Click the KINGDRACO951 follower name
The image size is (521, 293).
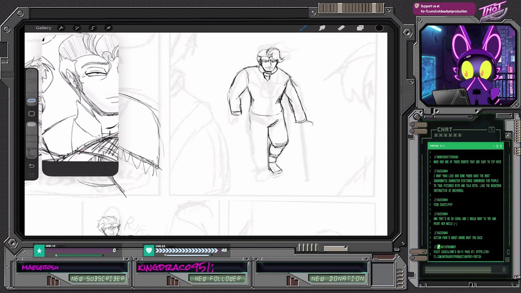[176, 267]
